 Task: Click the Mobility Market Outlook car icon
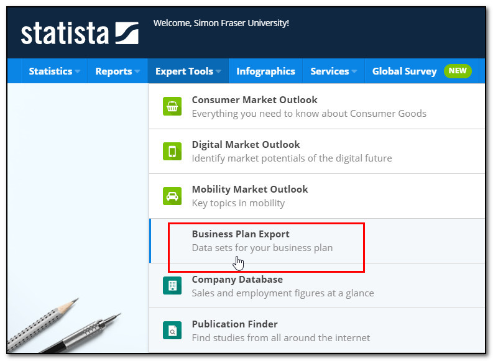coord(172,196)
